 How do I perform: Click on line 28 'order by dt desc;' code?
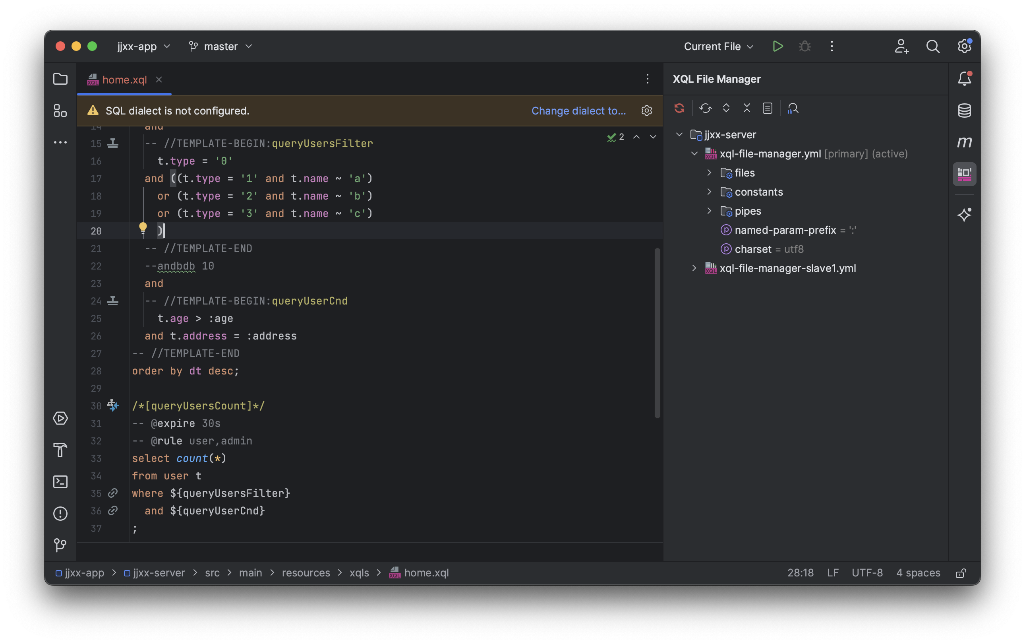click(186, 371)
